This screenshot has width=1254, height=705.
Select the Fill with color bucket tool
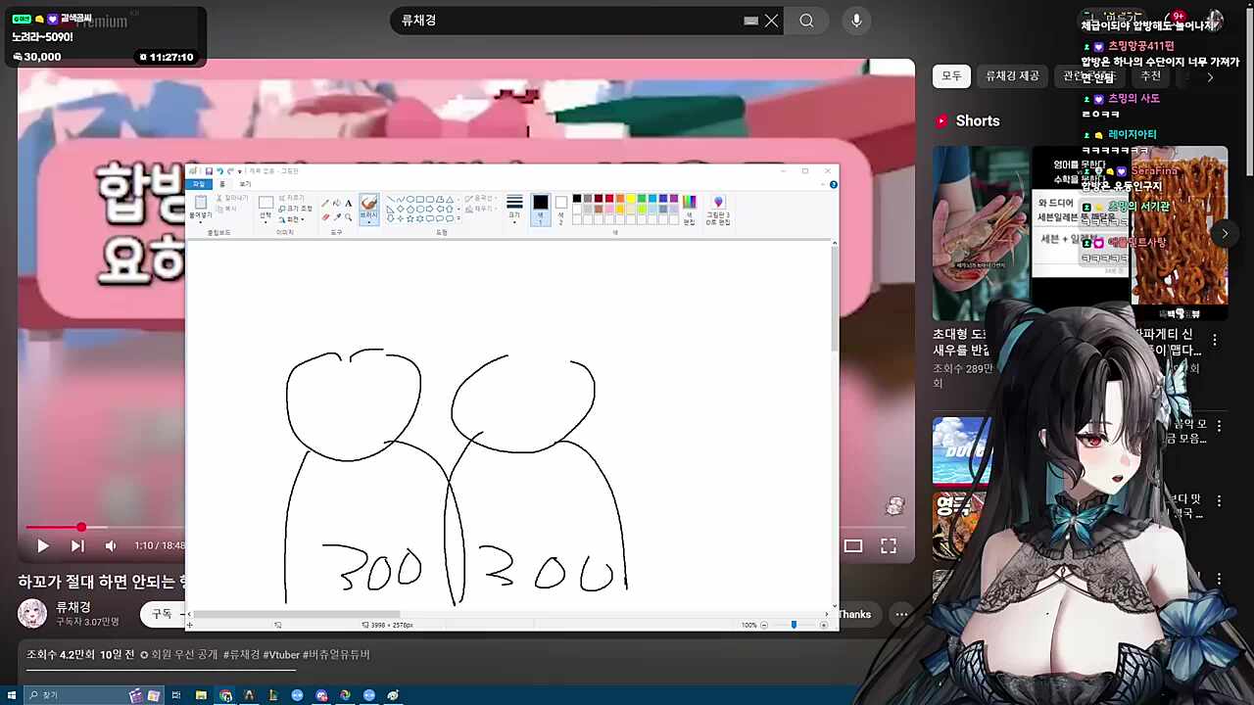pos(337,204)
